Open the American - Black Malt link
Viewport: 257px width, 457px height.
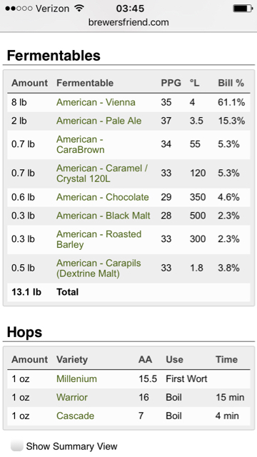click(x=104, y=216)
